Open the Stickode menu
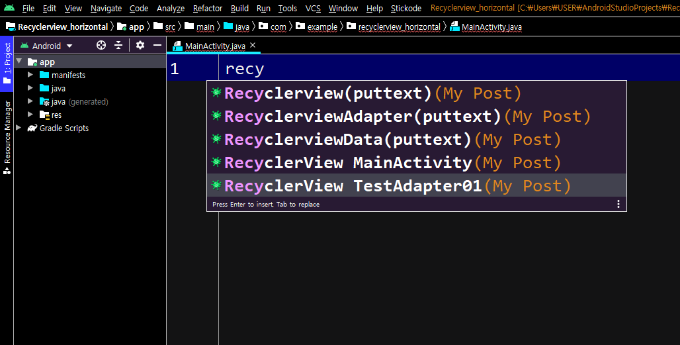 click(x=406, y=8)
